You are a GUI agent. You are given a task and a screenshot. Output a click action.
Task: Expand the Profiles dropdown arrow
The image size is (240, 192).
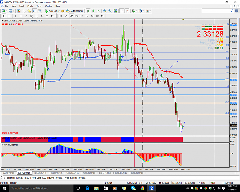click(13, 11)
